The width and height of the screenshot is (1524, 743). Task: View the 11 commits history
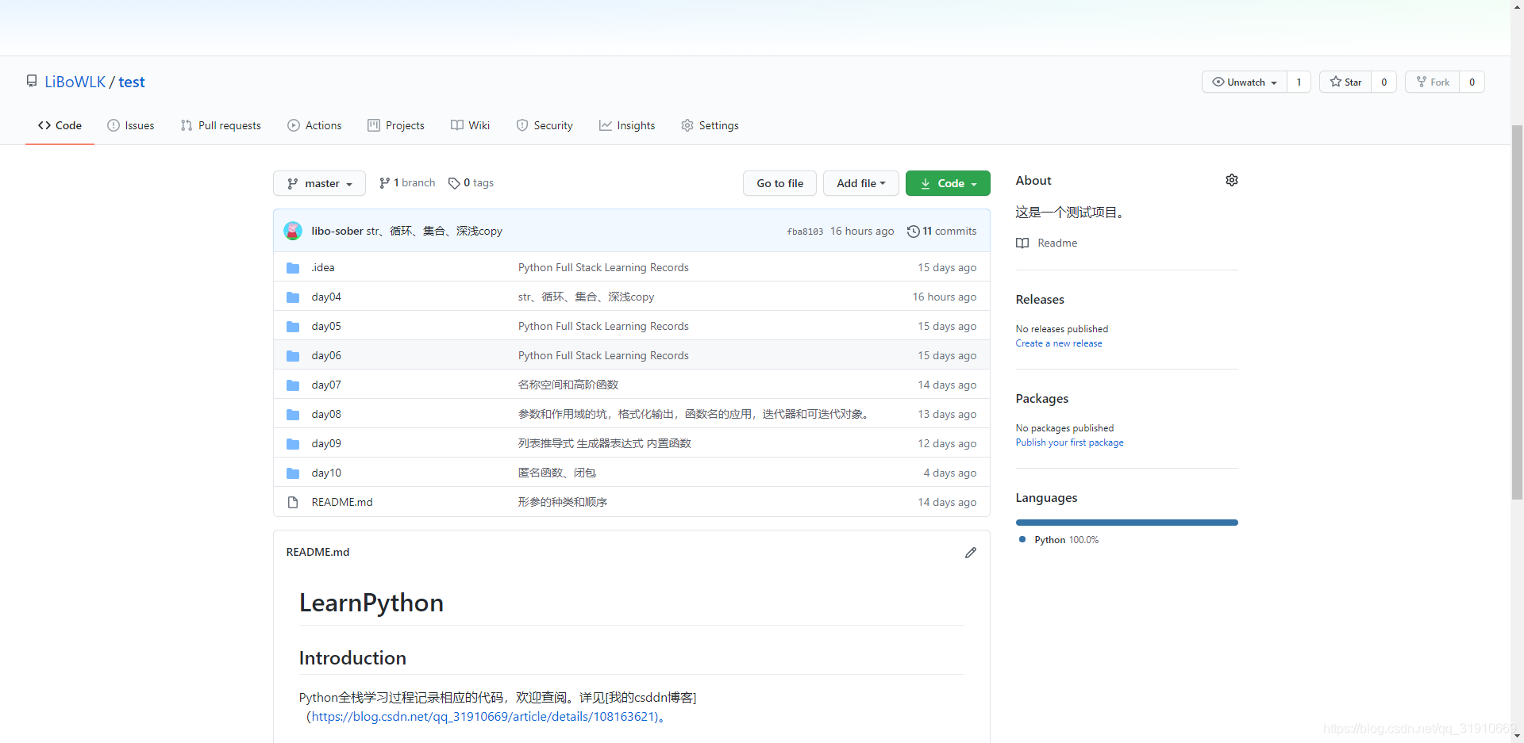[x=941, y=232]
